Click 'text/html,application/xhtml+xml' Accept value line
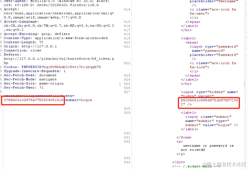248x169 pixels. (x=59, y=13)
